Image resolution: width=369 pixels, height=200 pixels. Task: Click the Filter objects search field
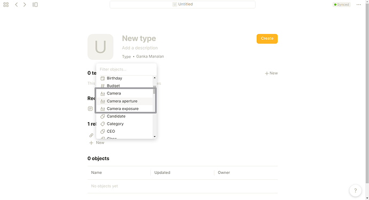126,69
